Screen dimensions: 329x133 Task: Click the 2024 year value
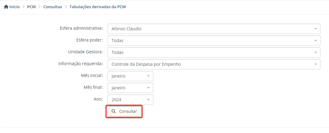point(116,100)
